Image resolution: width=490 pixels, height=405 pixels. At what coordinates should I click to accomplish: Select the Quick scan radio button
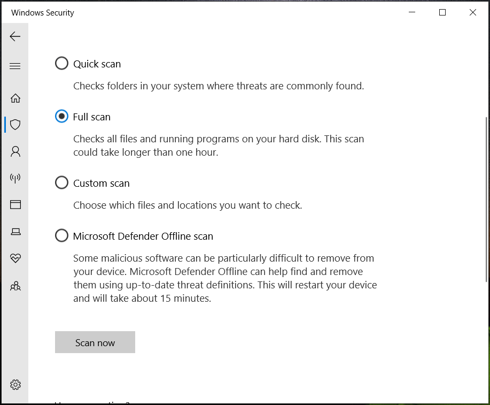[61, 63]
